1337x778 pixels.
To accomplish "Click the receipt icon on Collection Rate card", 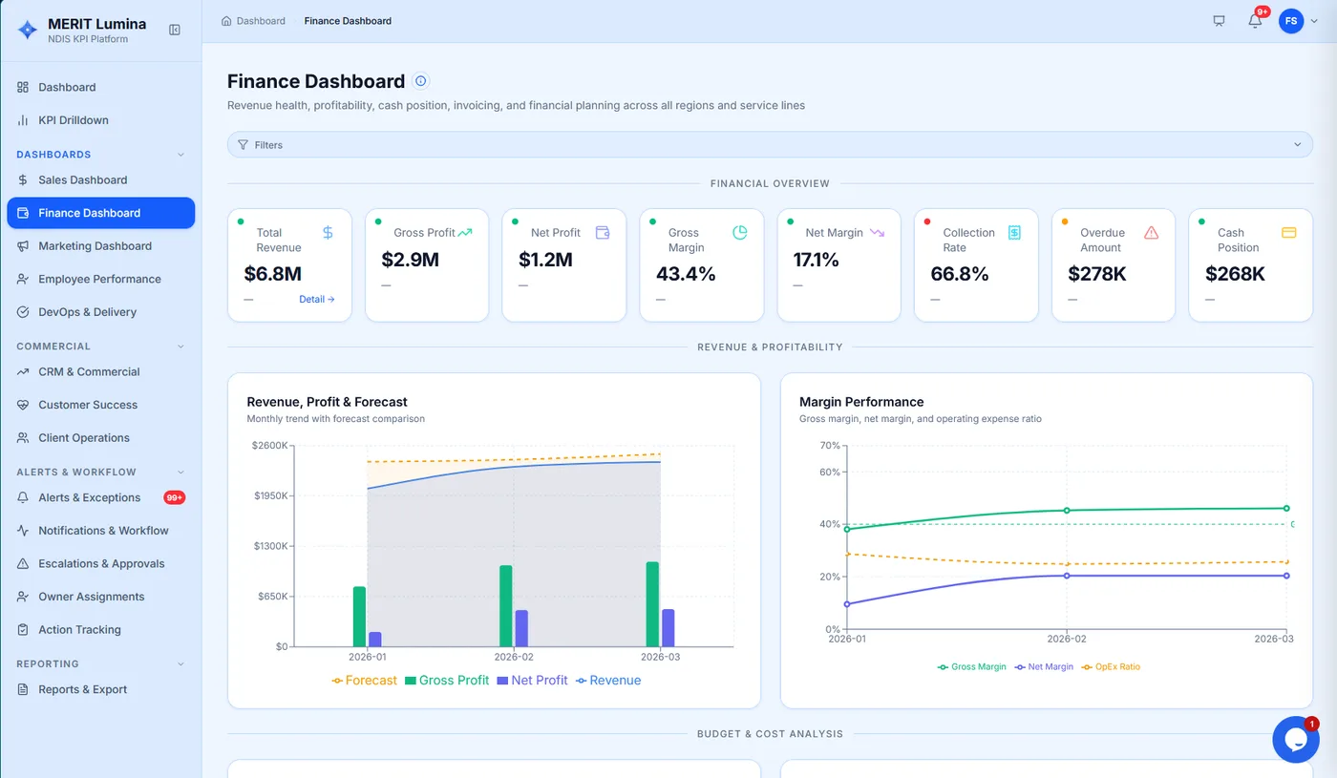I will coord(1014,232).
